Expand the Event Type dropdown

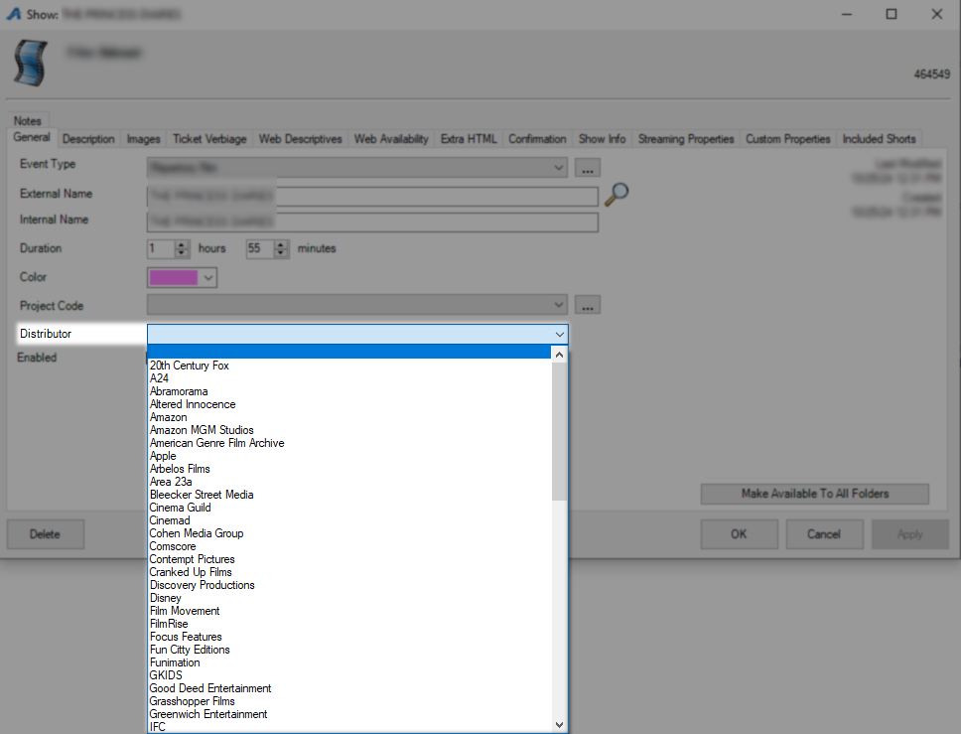(558, 168)
